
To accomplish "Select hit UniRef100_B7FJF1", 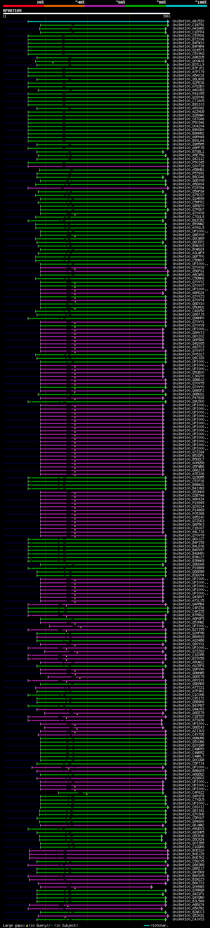I will (188, 68).
